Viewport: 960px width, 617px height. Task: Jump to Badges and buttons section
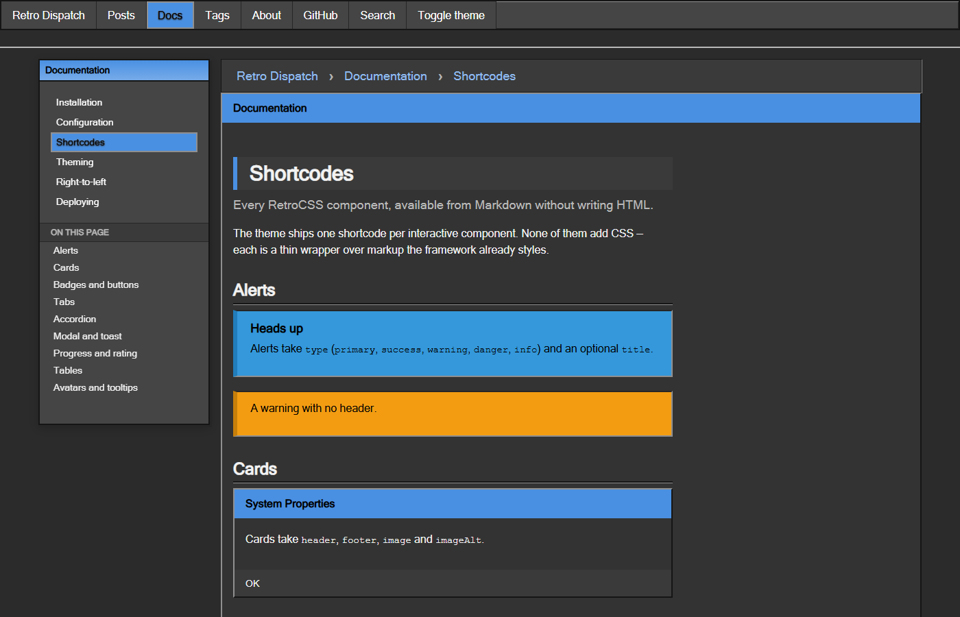[x=96, y=285]
